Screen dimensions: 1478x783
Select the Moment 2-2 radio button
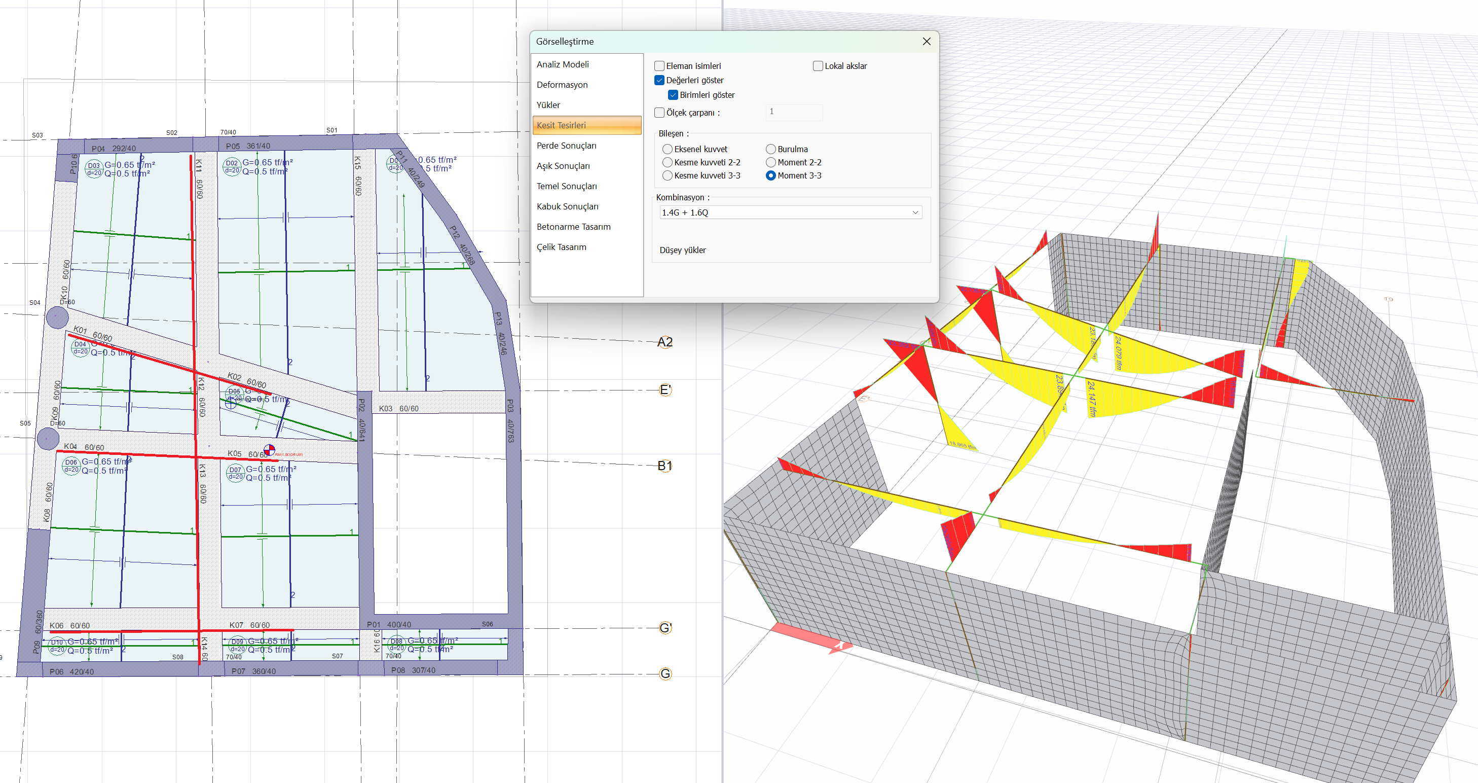(771, 162)
